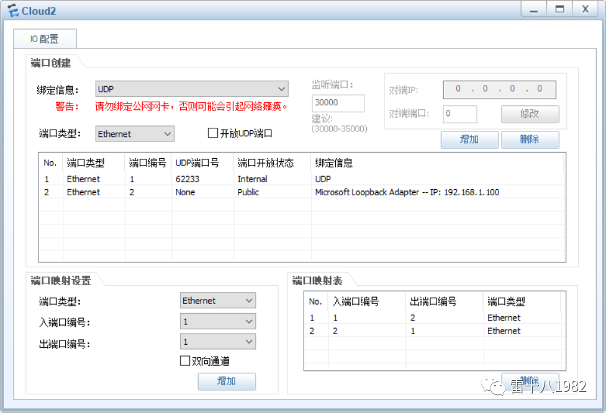Click 删除 button in 端口创建 section
This screenshot has height=413, width=606.
530,140
